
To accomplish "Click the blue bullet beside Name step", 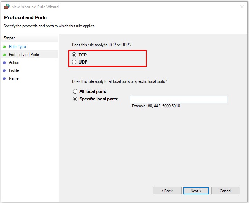I will tap(4, 78).
